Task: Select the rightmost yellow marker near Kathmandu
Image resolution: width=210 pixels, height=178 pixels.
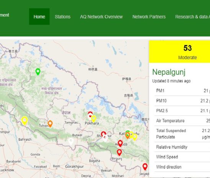Action: 135,137
